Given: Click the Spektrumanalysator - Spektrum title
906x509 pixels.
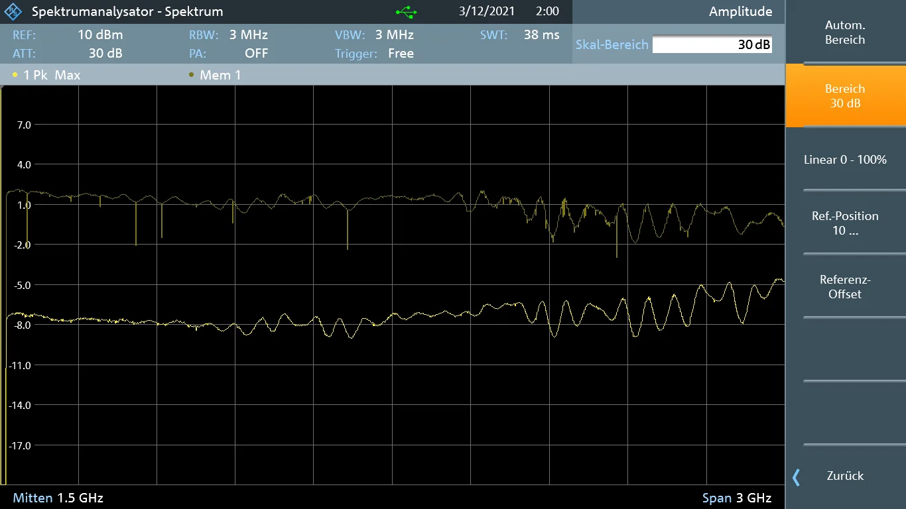Looking at the screenshot, I should point(127,12).
